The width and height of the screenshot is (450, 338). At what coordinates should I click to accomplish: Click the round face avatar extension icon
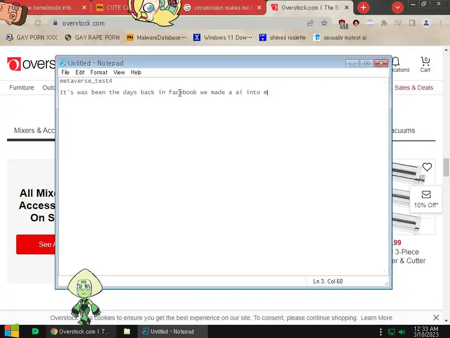point(356,23)
